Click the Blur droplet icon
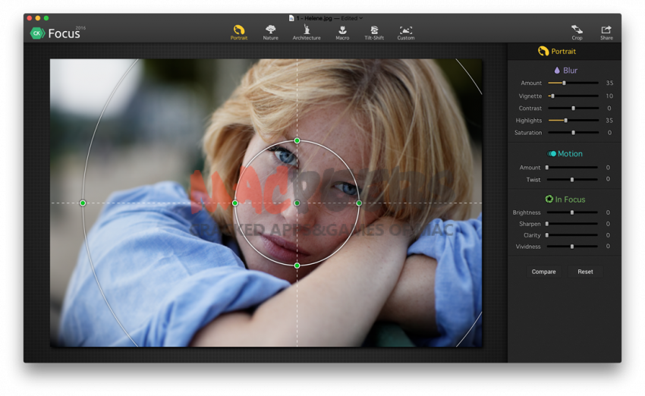The height and width of the screenshot is (396, 645). pos(557,71)
